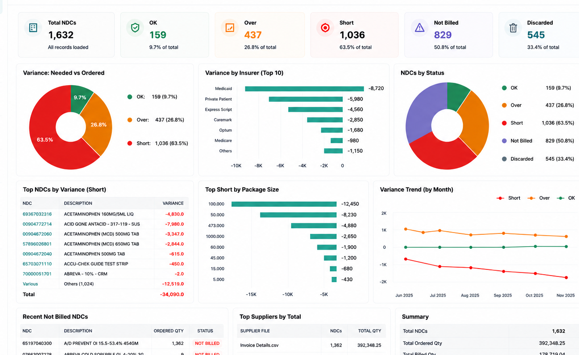The height and width of the screenshot is (355, 579).
Task: Click the orange Over chart icon
Action: (x=230, y=28)
